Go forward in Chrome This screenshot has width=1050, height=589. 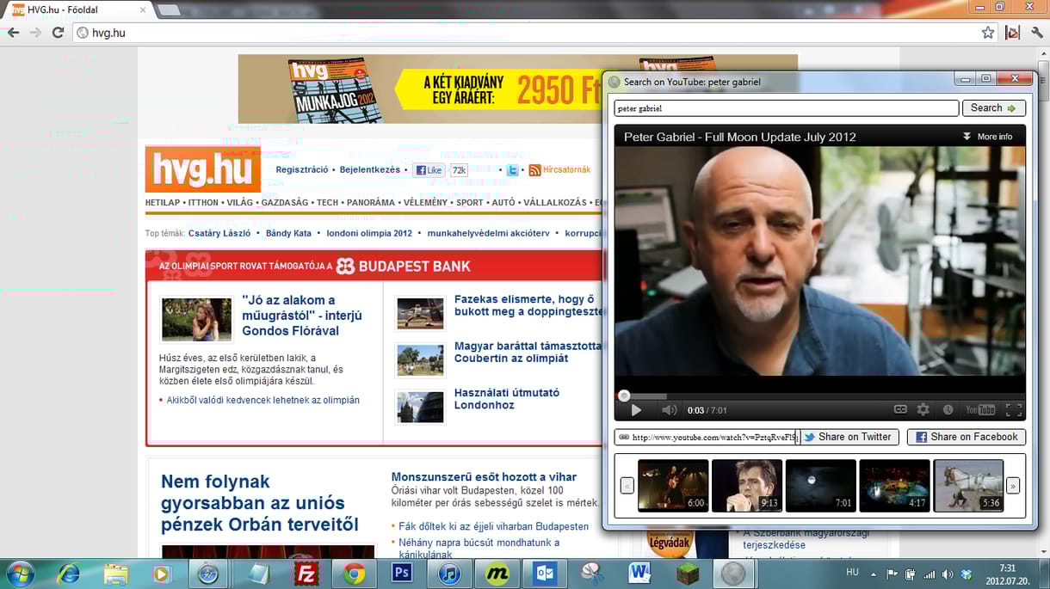pos(35,33)
